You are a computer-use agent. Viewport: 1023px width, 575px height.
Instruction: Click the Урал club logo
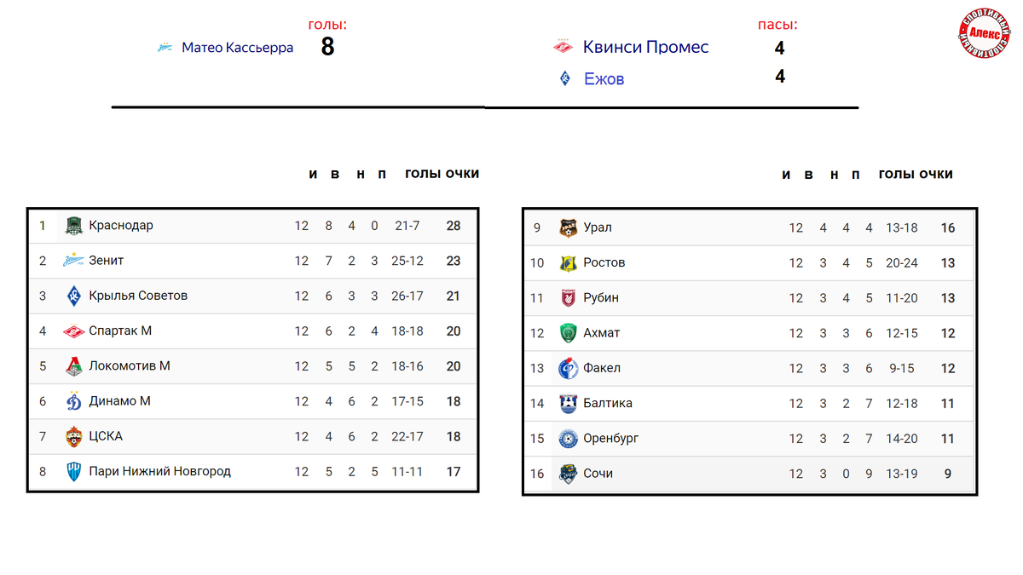tap(569, 227)
